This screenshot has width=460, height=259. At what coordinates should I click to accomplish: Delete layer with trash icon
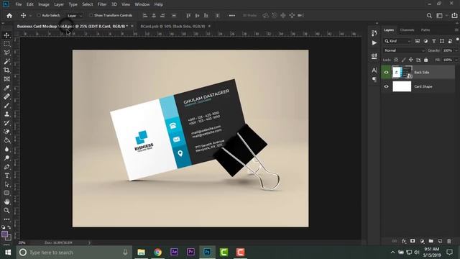click(x=448, y=241)
